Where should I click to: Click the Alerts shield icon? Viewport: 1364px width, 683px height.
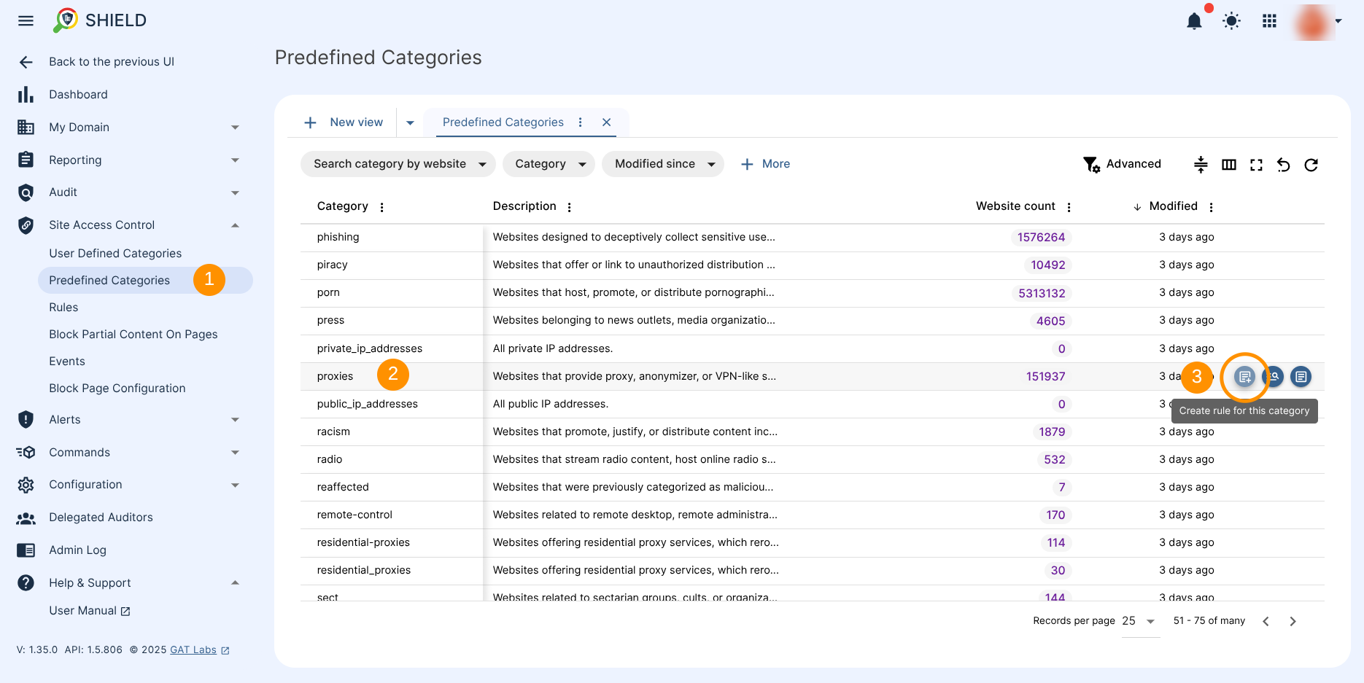26,419
